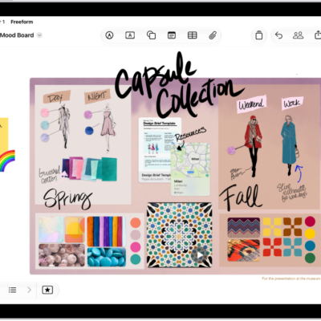Select the red jacket fashion sketch
Image resolution: width=321 pixels, height=321 pixels.
[253, 146]
